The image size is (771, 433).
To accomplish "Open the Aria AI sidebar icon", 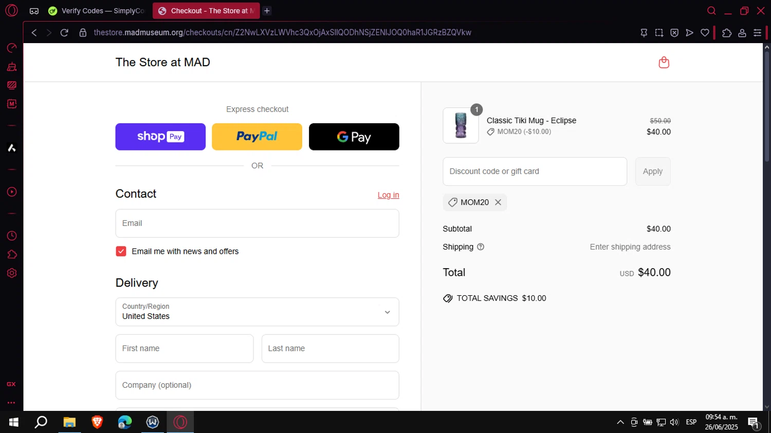I will click(11, 148).
